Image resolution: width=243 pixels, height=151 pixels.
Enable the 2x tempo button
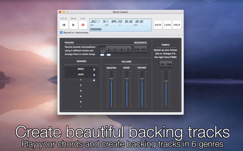(163, 64)
